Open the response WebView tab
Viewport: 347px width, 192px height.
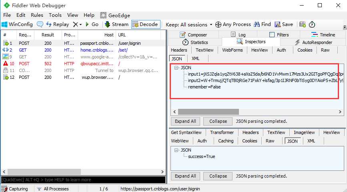pos(180,141)
